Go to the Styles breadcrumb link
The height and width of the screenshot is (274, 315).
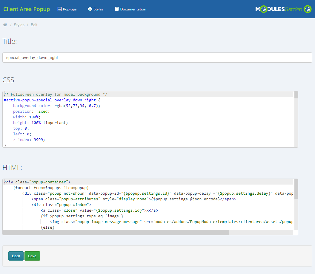pyautogui.click(x=19, y=25)
